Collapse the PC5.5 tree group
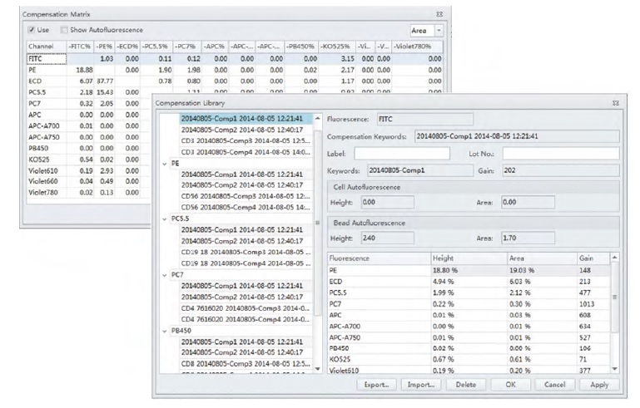Screen dimensions: 640x408 click(x=165, y=219)
